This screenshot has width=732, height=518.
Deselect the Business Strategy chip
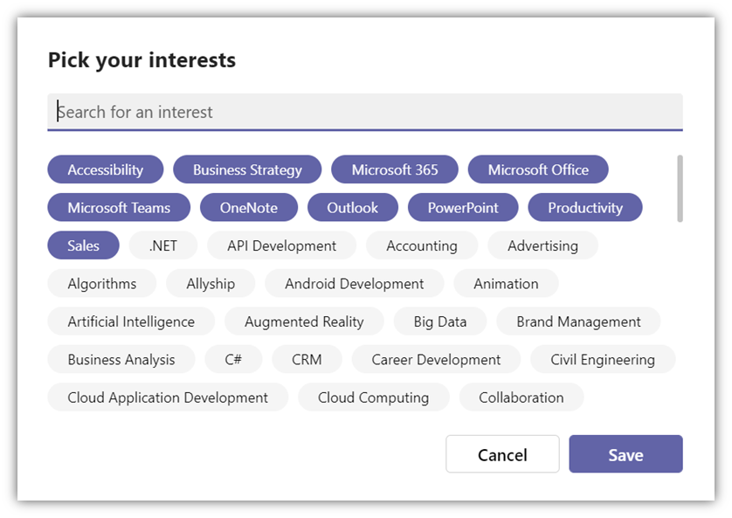coord(247,169)
